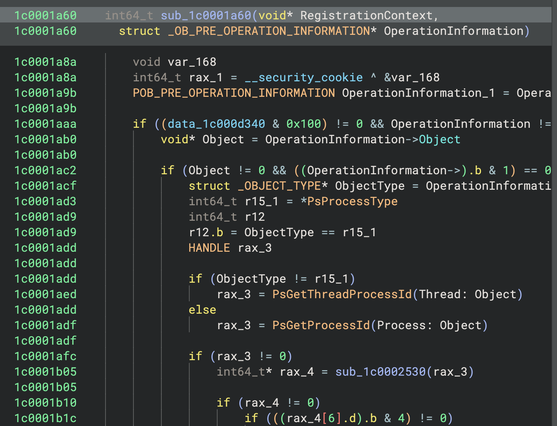Click the PsProcessType symbol
Viewport: 557px width, 426px height.
pyautogui.click(x=352, y=201)
